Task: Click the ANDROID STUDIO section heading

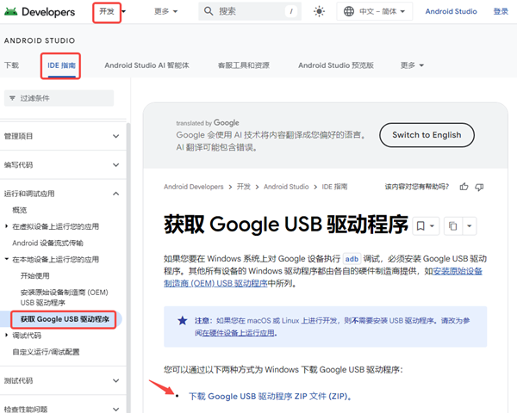Action: click(40, 40)
